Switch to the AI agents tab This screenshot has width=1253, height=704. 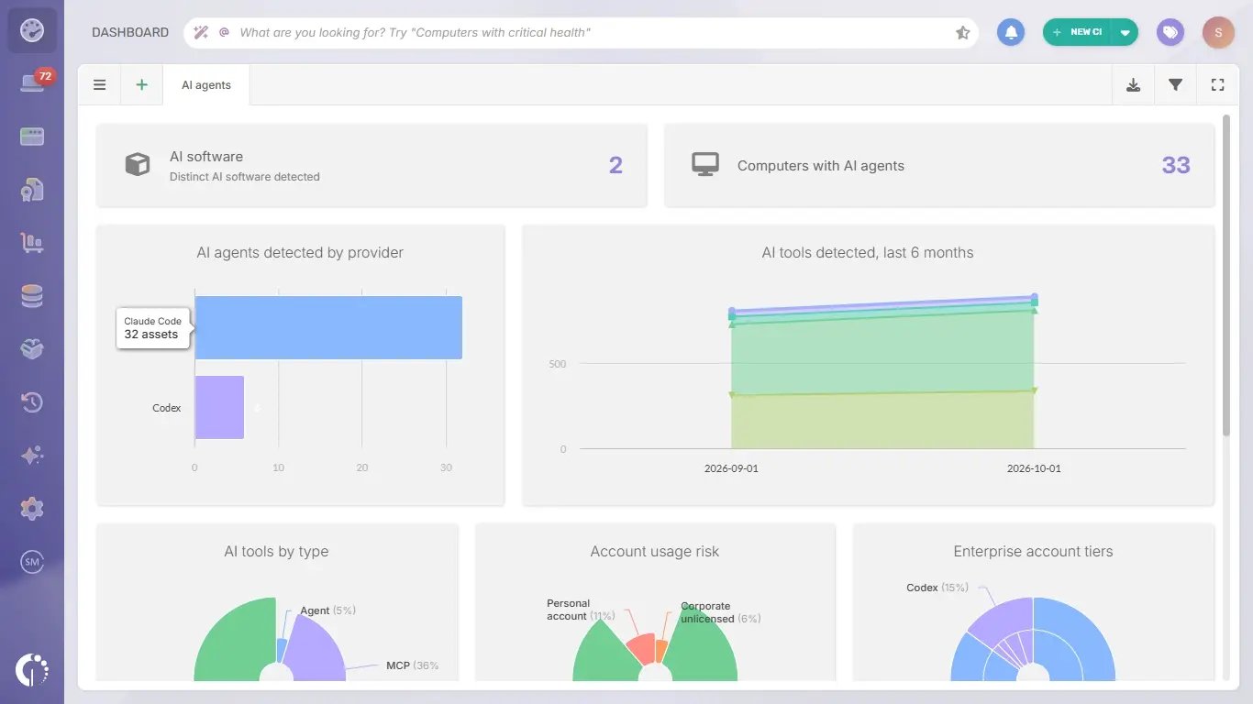coord(206,85)
